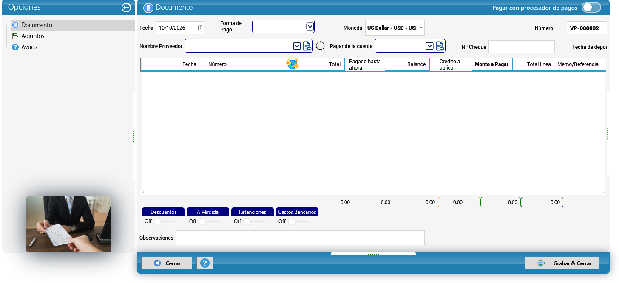This screenshot has width=619, height=283.
Task: Click the Pagado hasta ahora column header
Action: point(365,64)
